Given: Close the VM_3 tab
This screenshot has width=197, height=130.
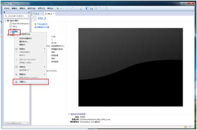Looking at the screenshot, I should click(54, 13).
